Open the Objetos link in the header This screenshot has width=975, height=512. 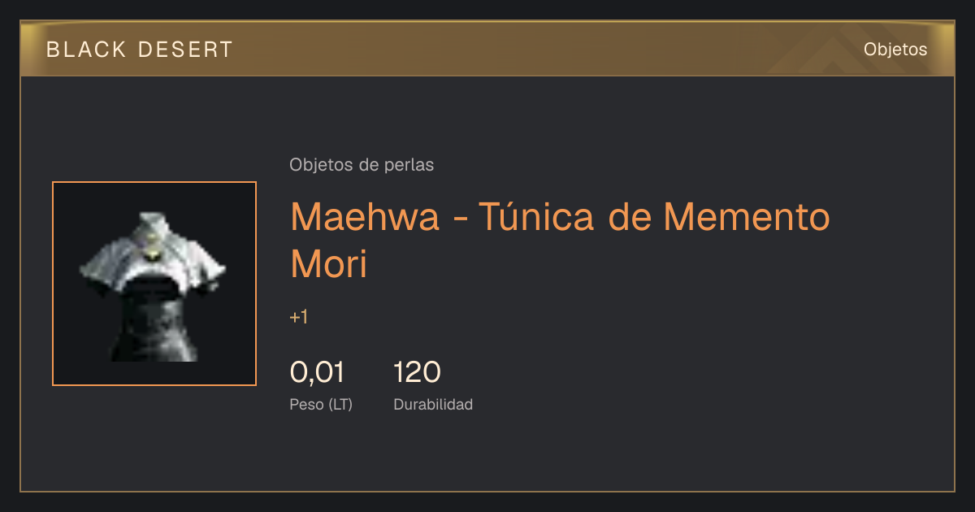895,49
